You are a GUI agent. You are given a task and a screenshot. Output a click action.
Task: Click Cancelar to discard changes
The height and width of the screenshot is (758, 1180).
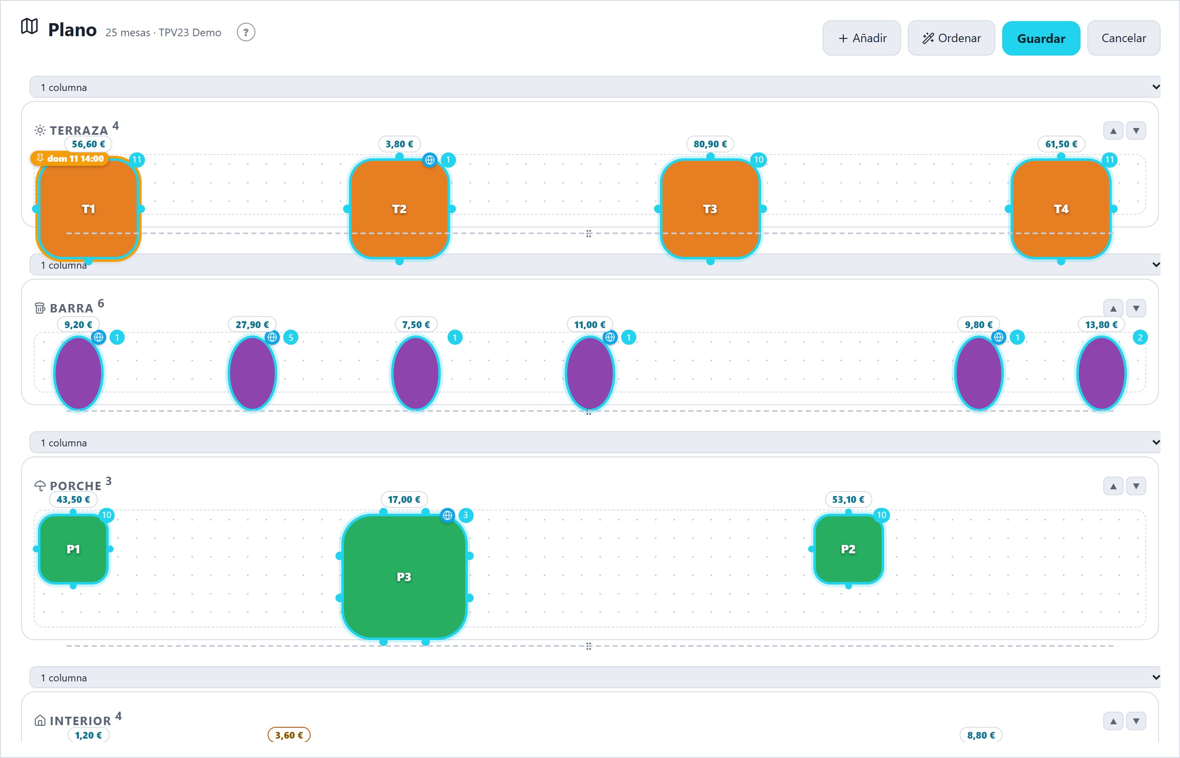pyautogui.click(x=1124, y=38)
